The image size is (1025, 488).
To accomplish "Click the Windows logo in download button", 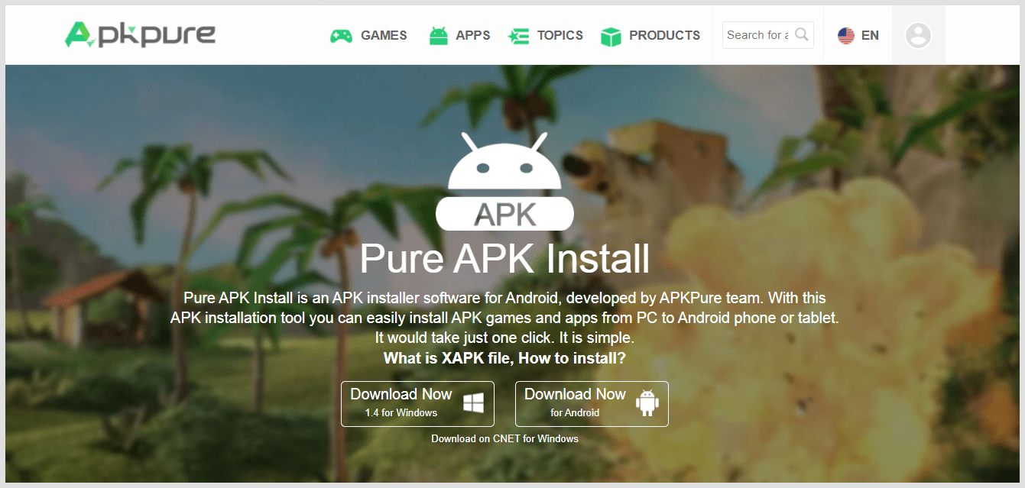I will 473,403.
